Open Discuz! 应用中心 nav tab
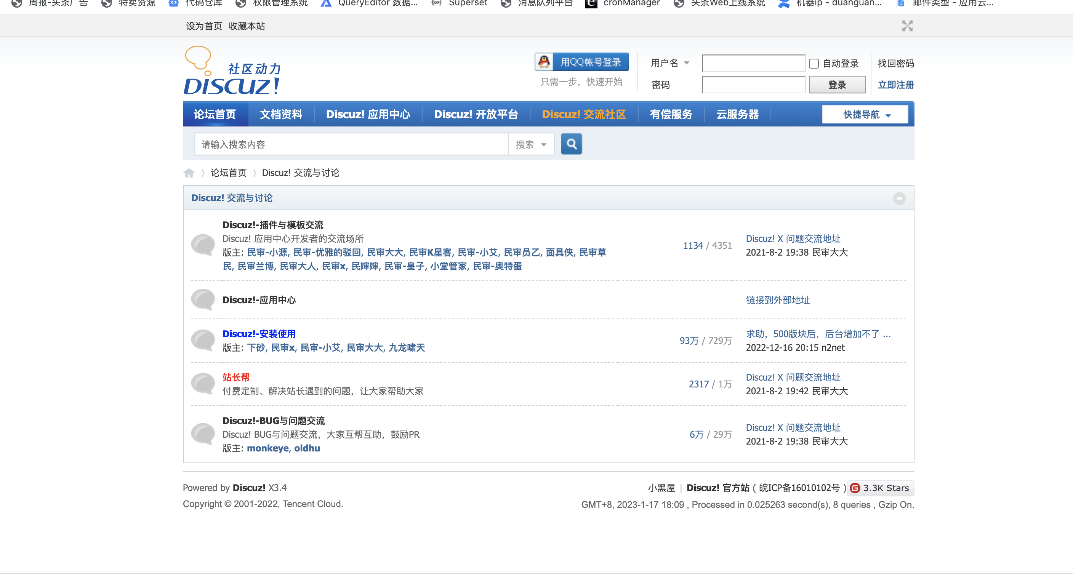The width and height of the screenshot is (1073, 576). (368, 115)
